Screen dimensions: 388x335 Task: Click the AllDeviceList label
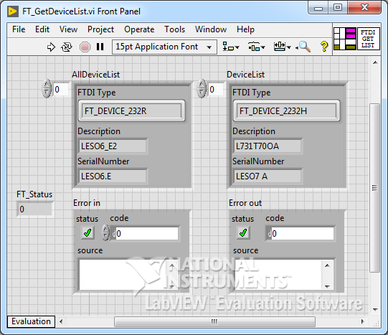pyautogui.click(x=96, y=74)
